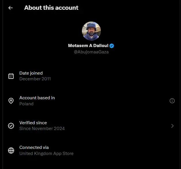Click the blue verified badge icon
The image size is (181, 169).
pos(112,46)
